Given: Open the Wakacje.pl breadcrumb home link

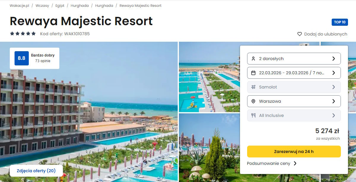Looking at the screenshot, I should [19, 6].
